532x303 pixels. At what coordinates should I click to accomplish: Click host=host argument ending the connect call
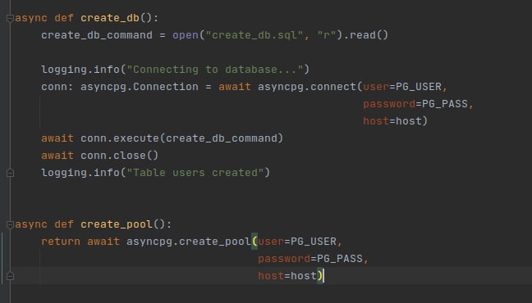(392, 121)
